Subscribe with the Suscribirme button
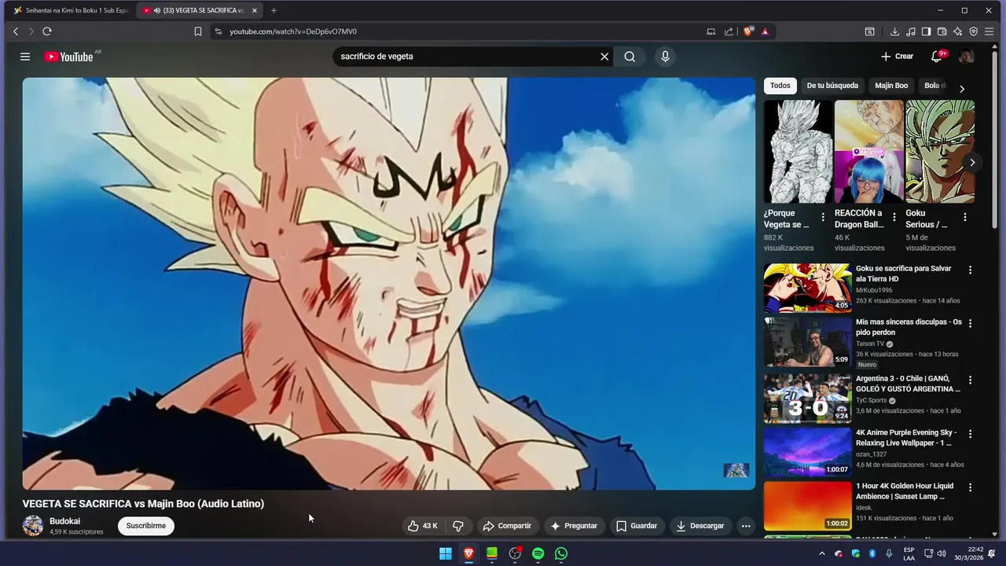Image resolution: width=1006 pixels, height=566 pixels. pos(146,526)
